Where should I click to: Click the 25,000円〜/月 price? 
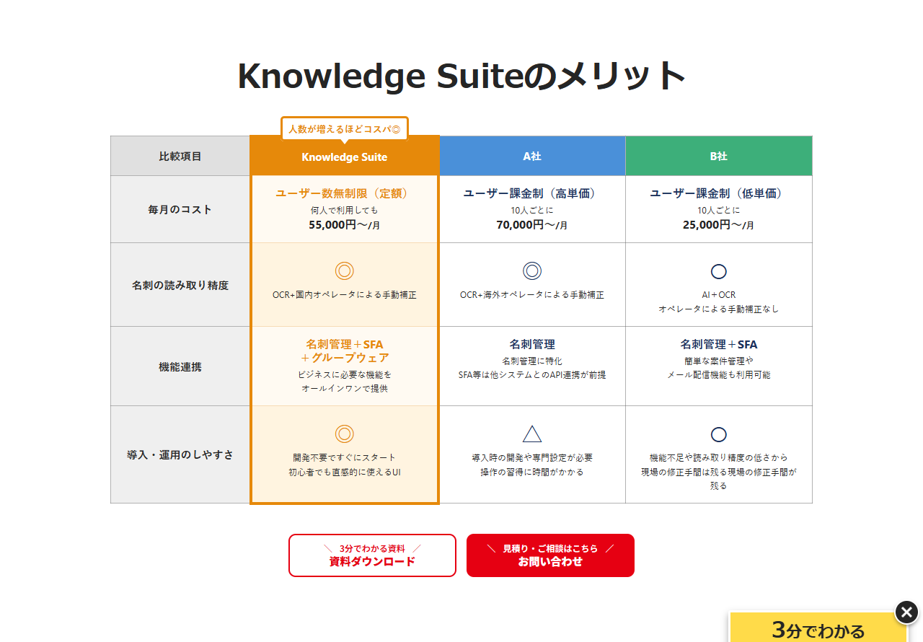tap(719, 225)
